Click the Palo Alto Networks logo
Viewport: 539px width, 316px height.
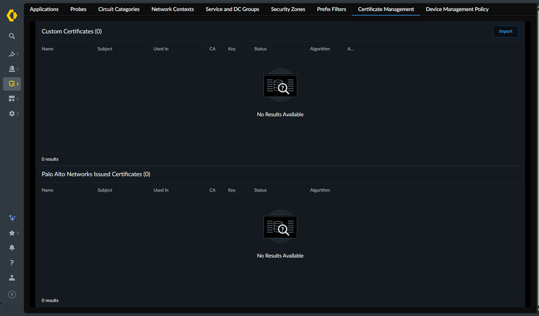tap(12, 15)
